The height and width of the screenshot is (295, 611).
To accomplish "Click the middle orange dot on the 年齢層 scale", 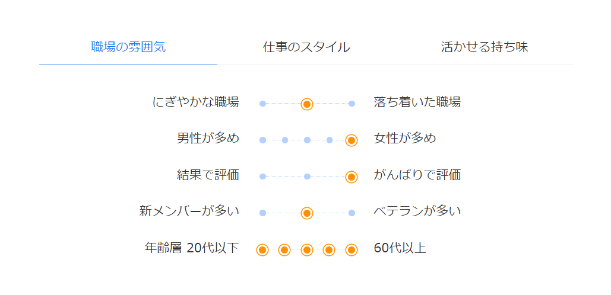I will pyautogui.click(x=307, y=250).
